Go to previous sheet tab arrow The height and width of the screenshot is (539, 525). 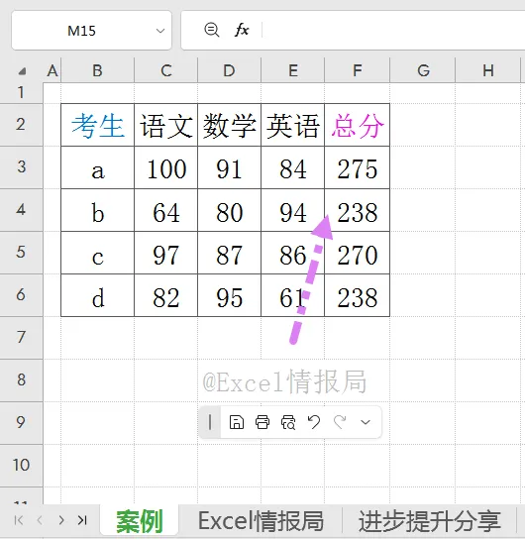click(40, 520)
